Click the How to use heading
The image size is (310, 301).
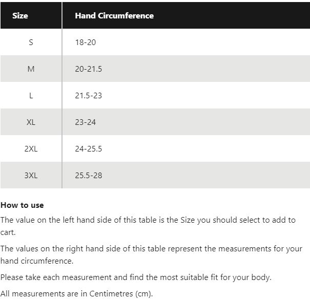coord(22,205)
